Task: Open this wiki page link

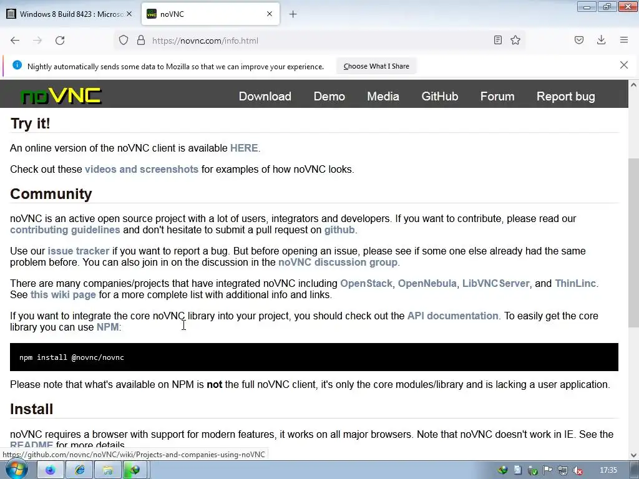Action: click(x=63, y=294)
